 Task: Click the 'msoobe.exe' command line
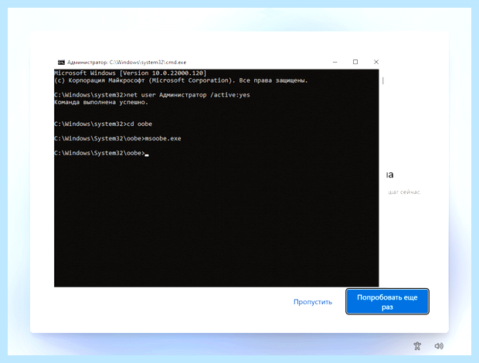(117, 138)
